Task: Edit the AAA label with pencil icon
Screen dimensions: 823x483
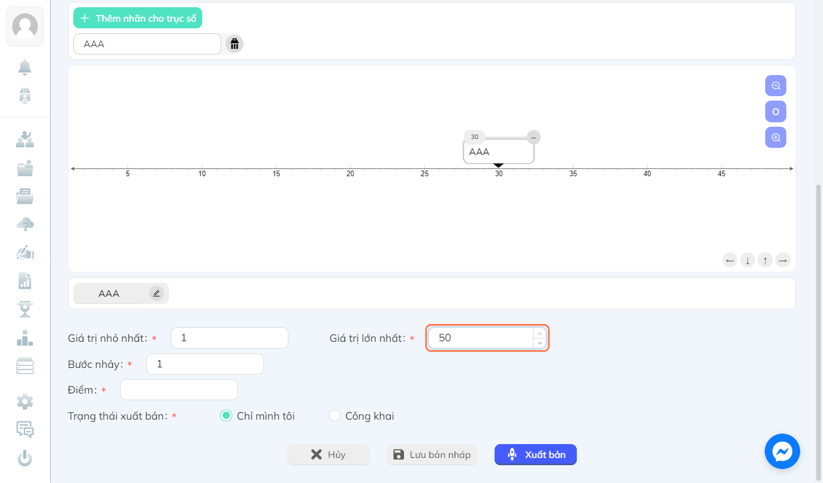Action: [x=156, y=293]
